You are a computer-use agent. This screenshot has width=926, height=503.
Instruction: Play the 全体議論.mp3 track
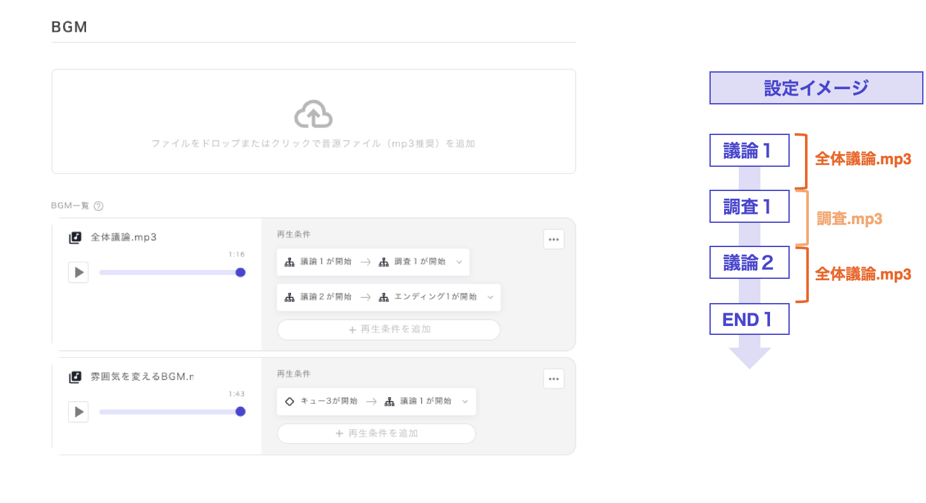coord(78,273)
